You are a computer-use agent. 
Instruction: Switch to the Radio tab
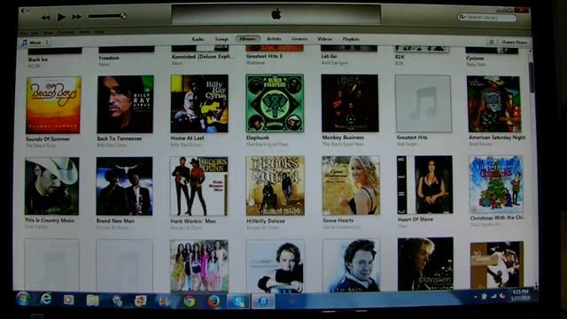click(x=198, y=39)
